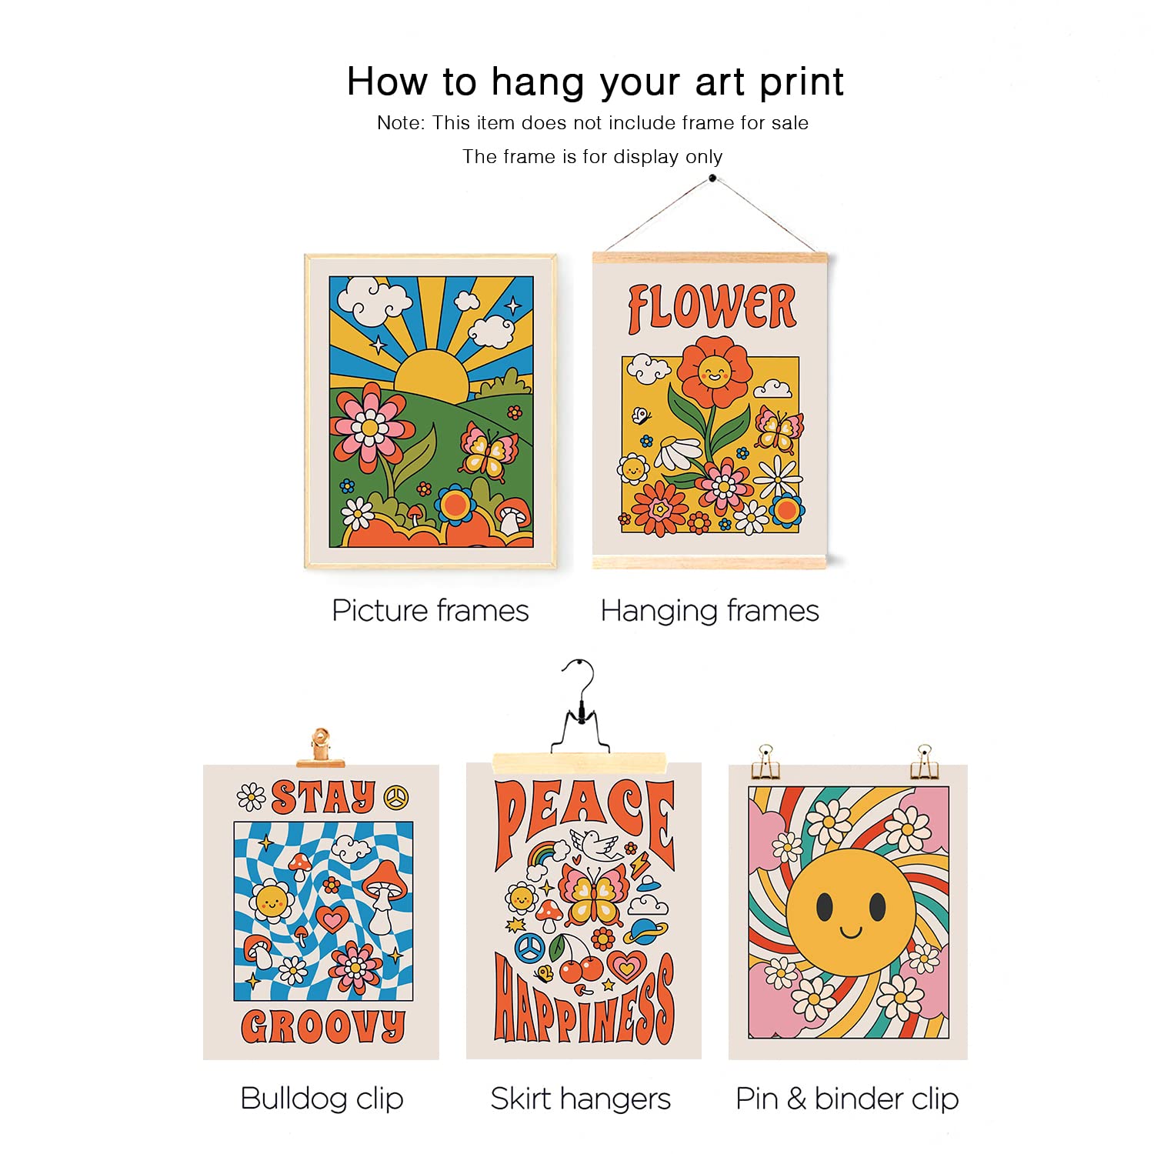The height and width of the screenshot is (1154, 1154).
Task: Click the How to hang your art print heading
Action: tap(595, 82)
